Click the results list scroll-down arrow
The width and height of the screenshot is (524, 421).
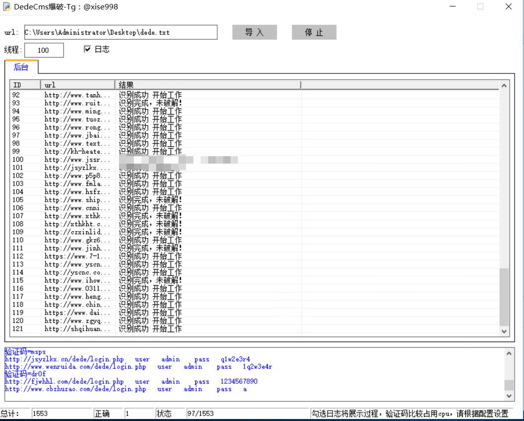(x=504, y=331)
